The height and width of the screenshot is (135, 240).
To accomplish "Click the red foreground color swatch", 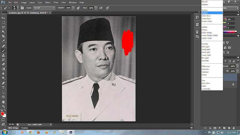I will click(x=2, y=113).
